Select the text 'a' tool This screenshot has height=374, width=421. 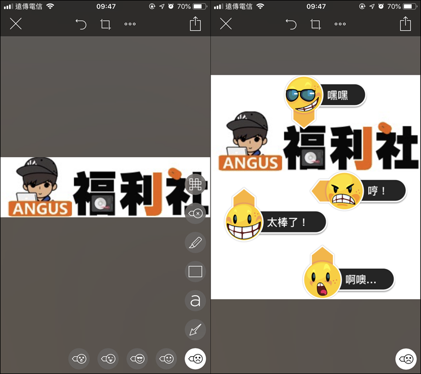click(195, 301)
